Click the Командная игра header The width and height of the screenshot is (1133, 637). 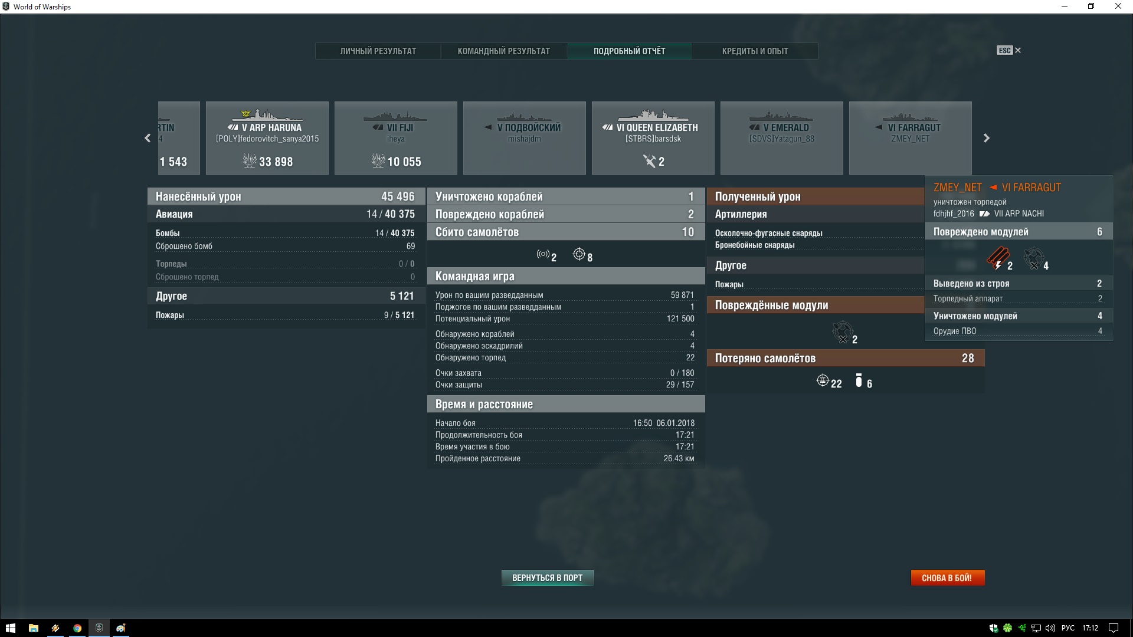[566, 276]
